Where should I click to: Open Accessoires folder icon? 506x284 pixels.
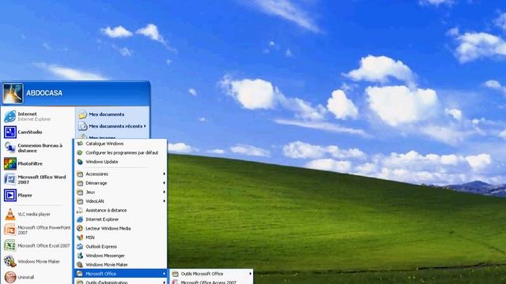(80, 174)
